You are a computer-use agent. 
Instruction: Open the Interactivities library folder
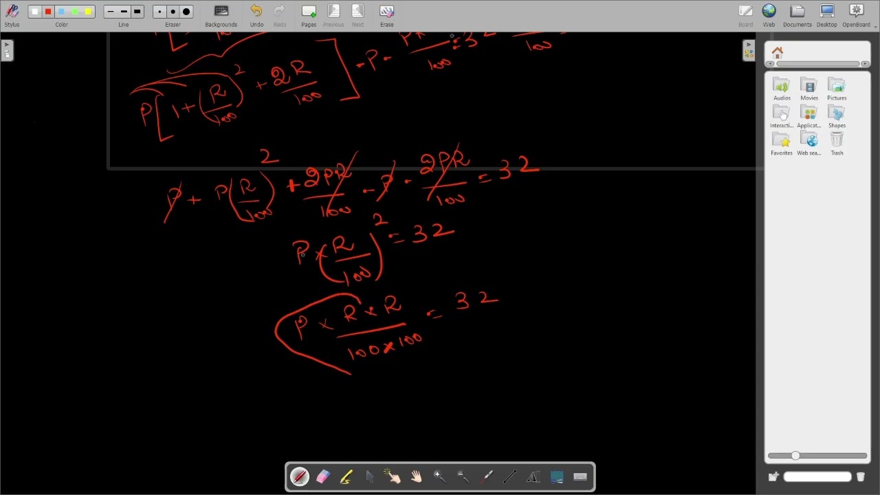point(782,117)
